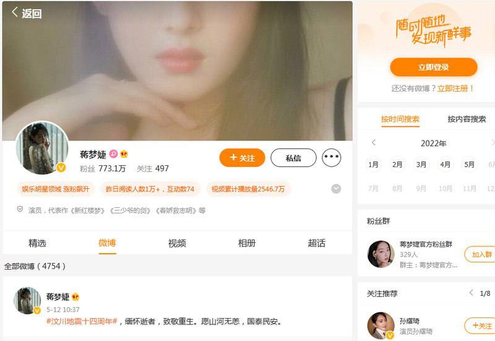The width and height of the screenshot is (495, 341).
Task: Click the crown badge next to profile name
Action: (124, 153)
